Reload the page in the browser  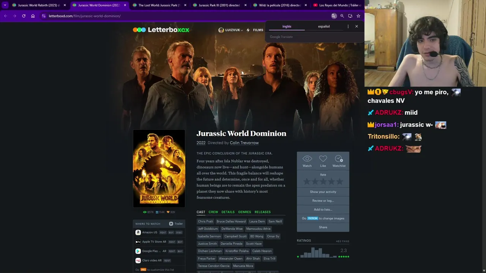click(24, 16)
